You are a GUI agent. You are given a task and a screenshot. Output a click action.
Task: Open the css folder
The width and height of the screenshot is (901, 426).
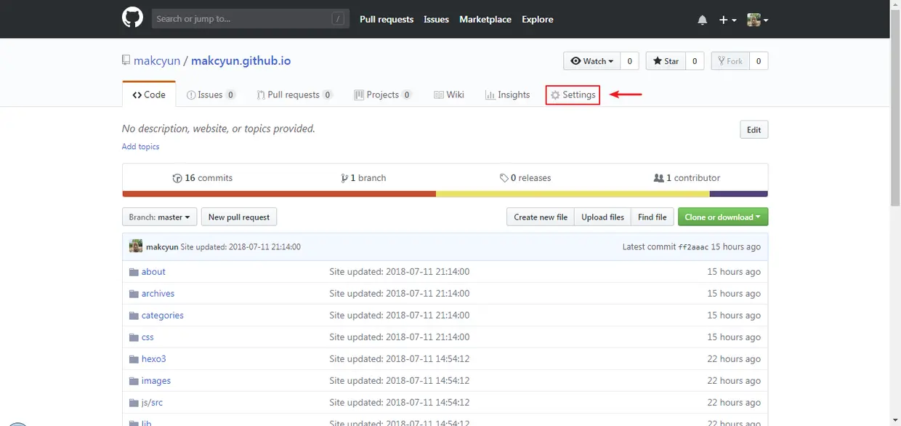tap(148, 337)
